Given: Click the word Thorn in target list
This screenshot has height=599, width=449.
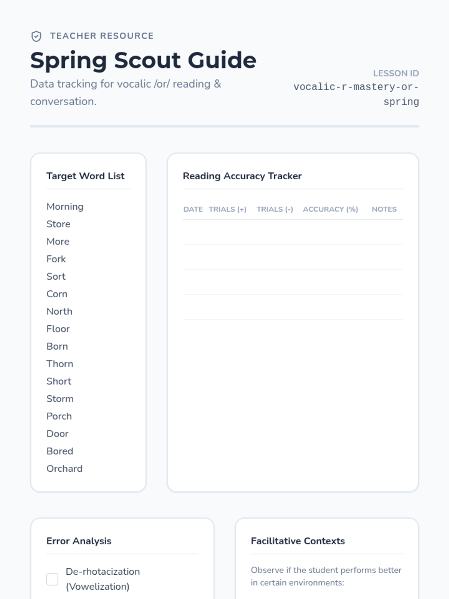Looking at the screenshot, I should pos(59,364).
